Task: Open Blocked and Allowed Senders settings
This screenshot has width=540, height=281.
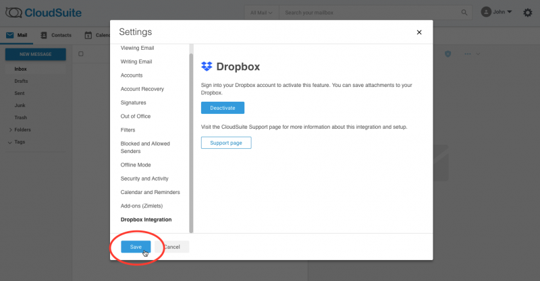Action: (x=145, y=147)
